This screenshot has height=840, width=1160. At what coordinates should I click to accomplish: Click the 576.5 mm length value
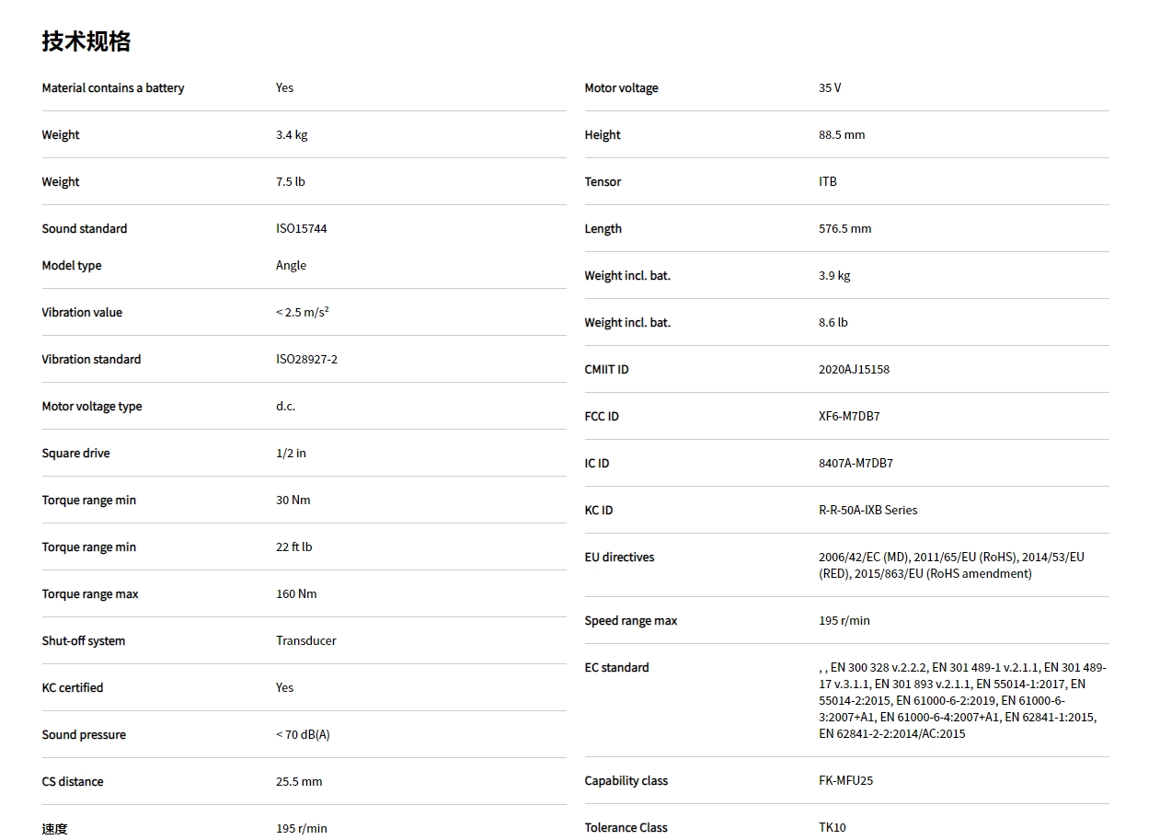pos(844,229)
